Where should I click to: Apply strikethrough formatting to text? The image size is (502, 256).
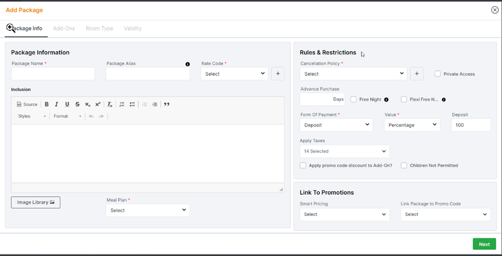[x=77, y=104]
